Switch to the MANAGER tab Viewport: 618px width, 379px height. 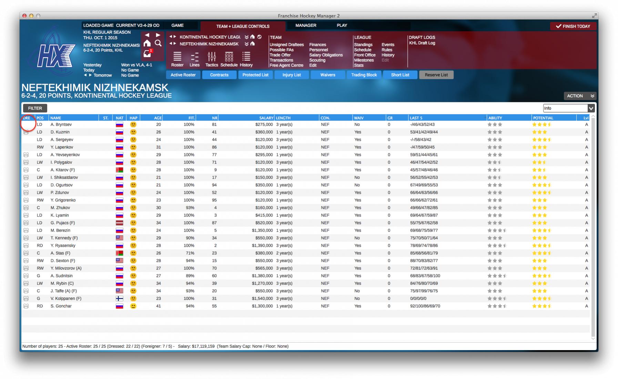point(306,25)
